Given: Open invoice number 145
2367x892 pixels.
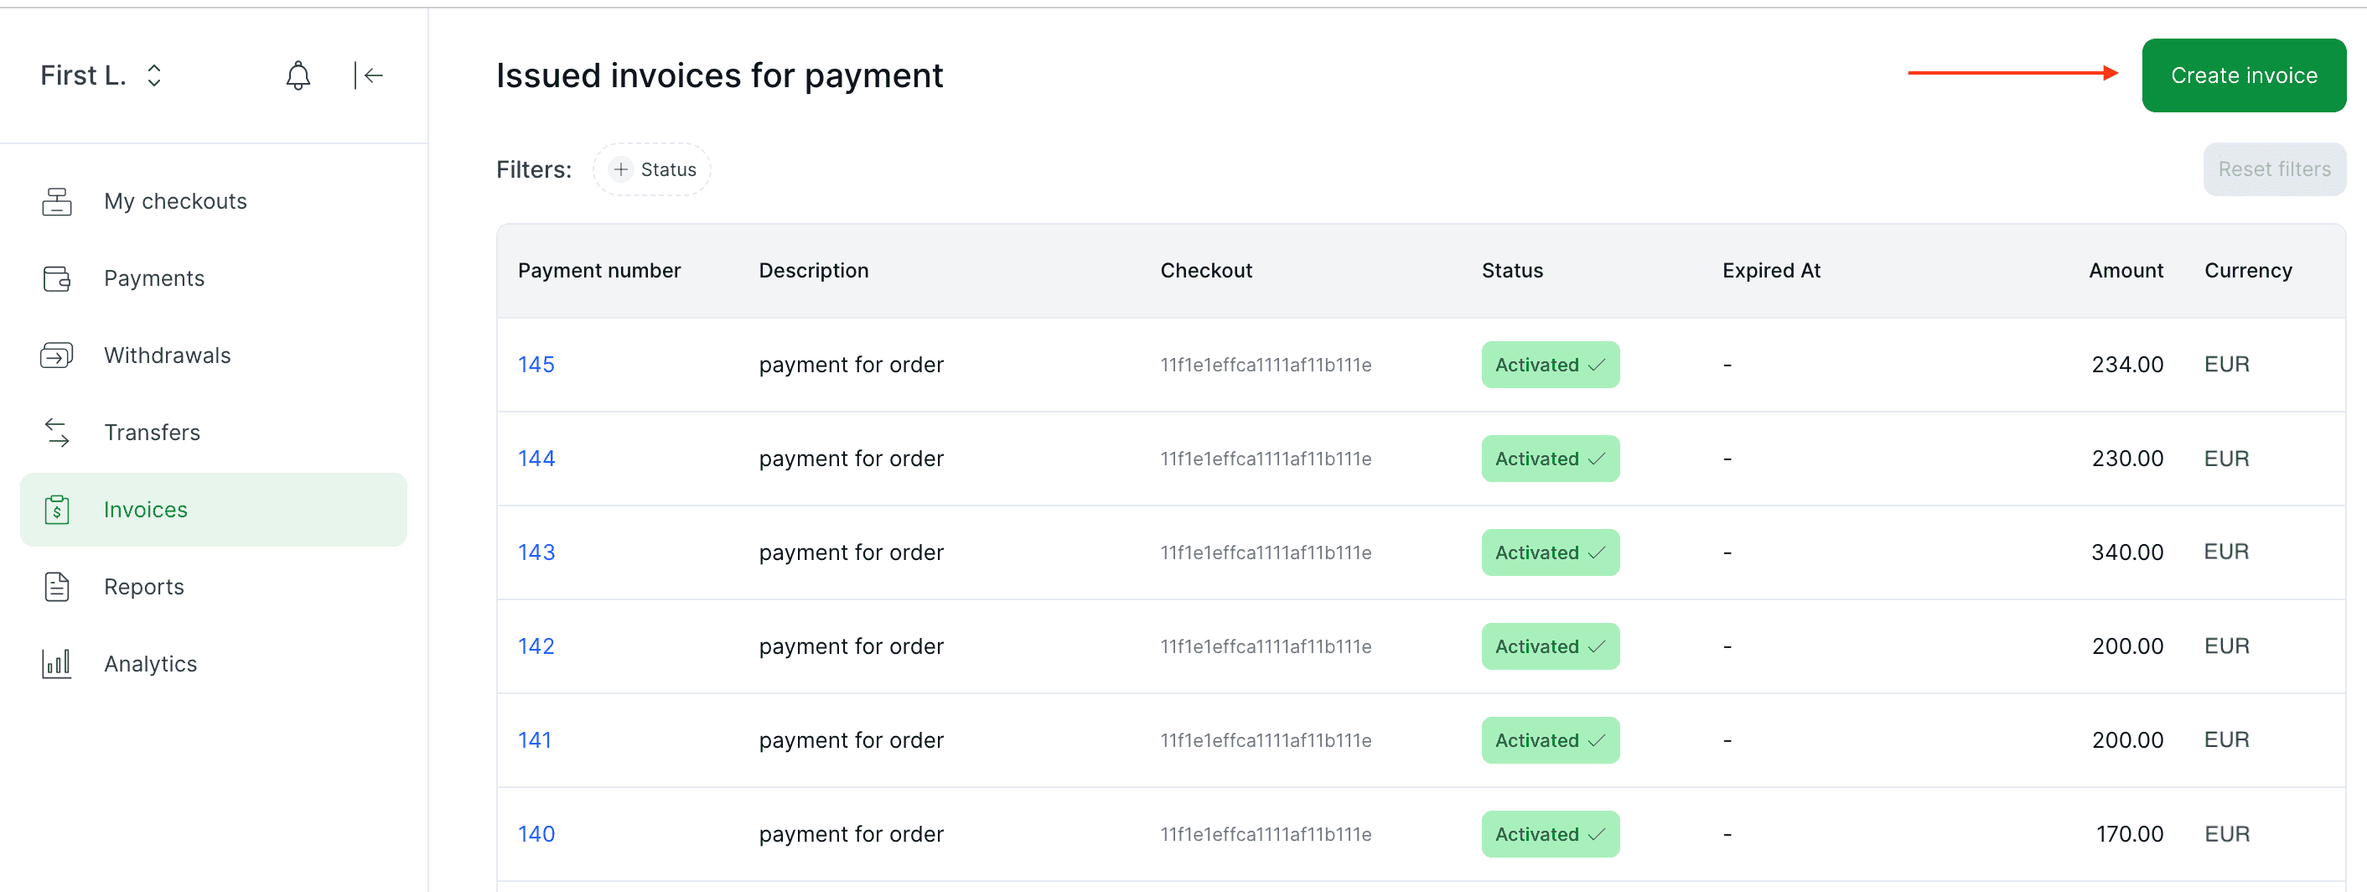Looking at the screenshot, I should (536, 365).
